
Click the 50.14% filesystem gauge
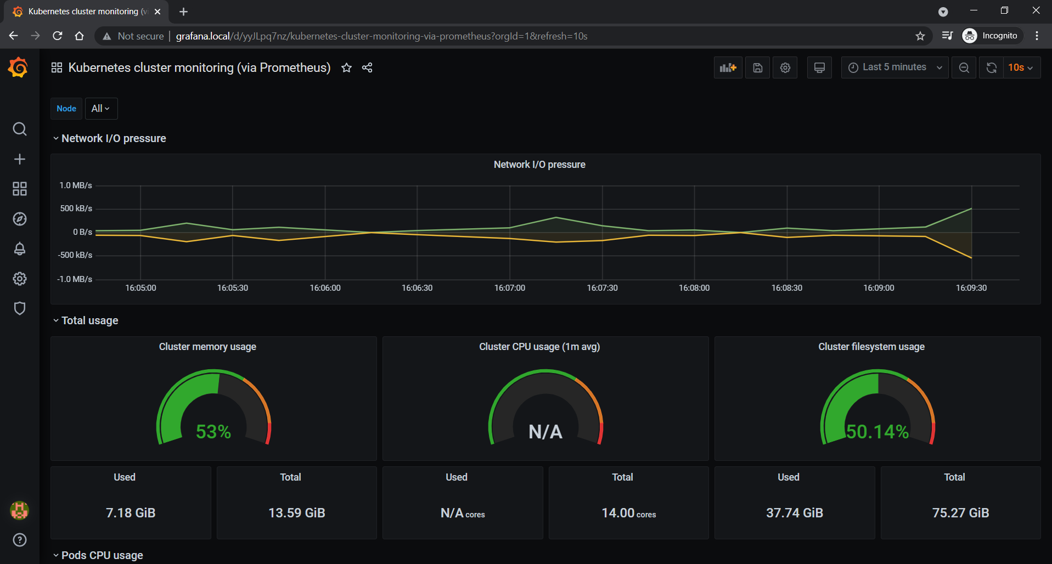[877, 408]
